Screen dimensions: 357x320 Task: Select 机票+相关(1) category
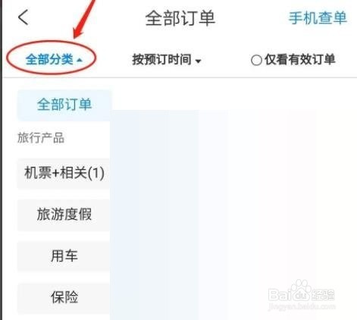[64, 173]
